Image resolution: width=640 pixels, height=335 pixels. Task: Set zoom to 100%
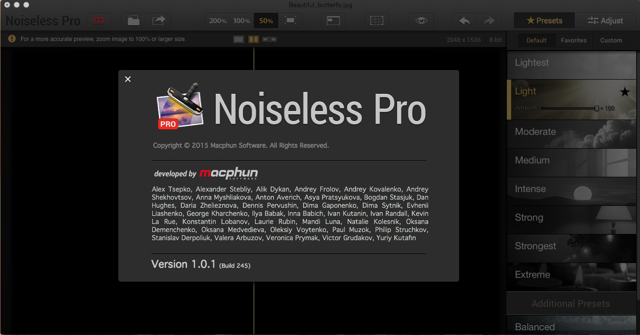(x=241, y=20)
